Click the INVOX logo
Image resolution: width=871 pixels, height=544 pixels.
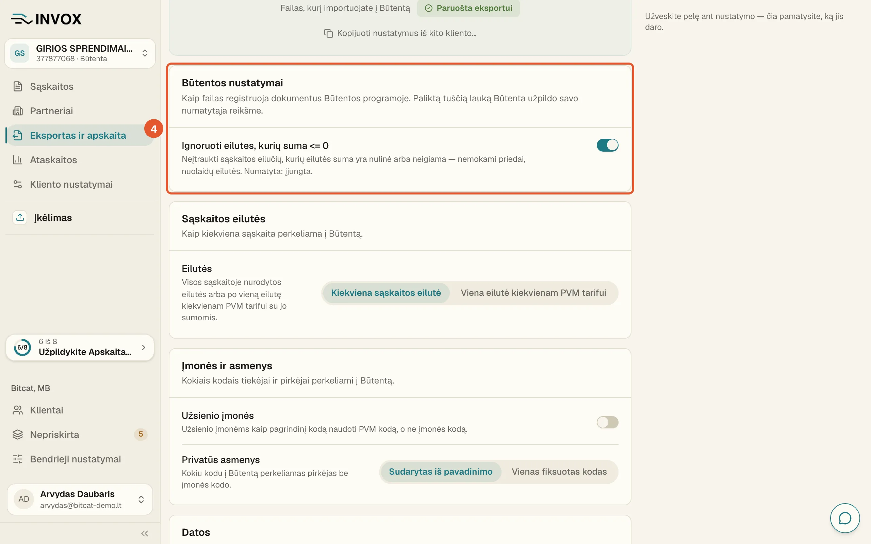(x=46, y=19)
